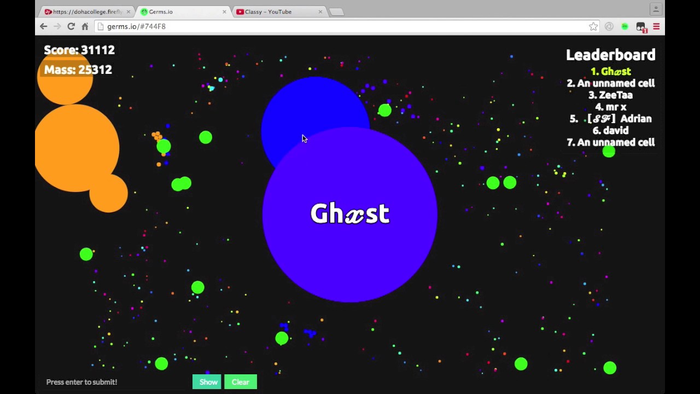Click the largest orange enemy cell
700x394 pixels.
click(x=77, y=148)
